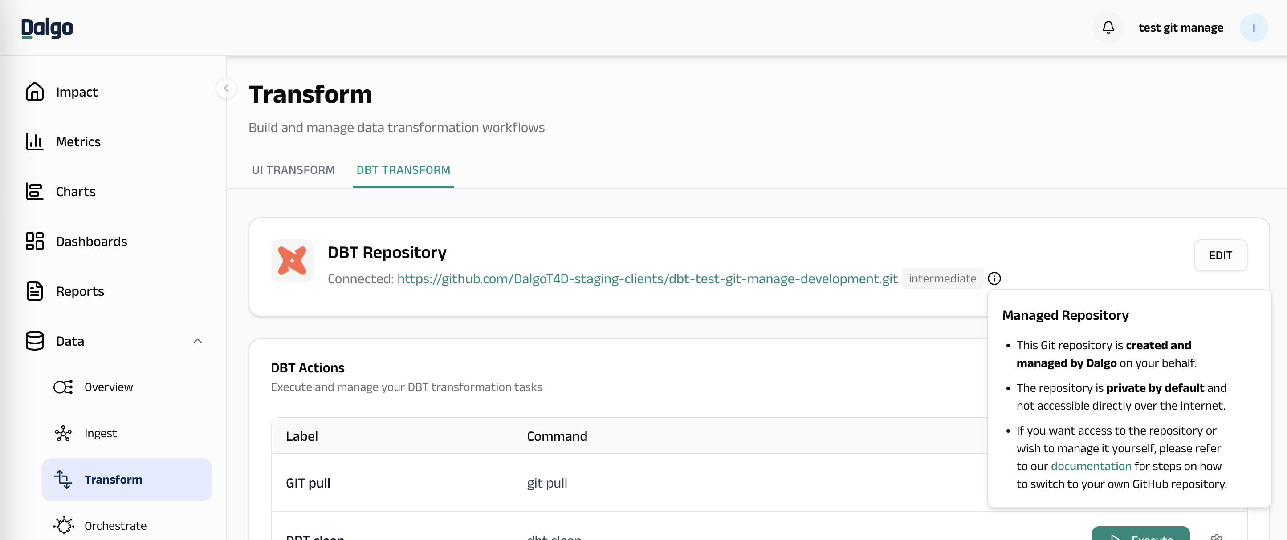This screenshot has width=1287, height=540.
Task: Click the Transform arrows icon
Action: click(63, 479)
